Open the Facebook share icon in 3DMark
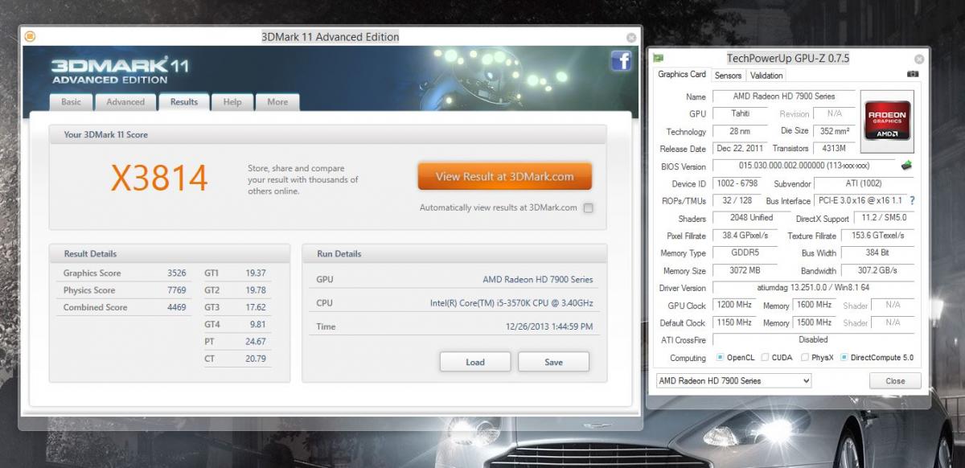The image size is (965, 468). [x=621, y=61]
